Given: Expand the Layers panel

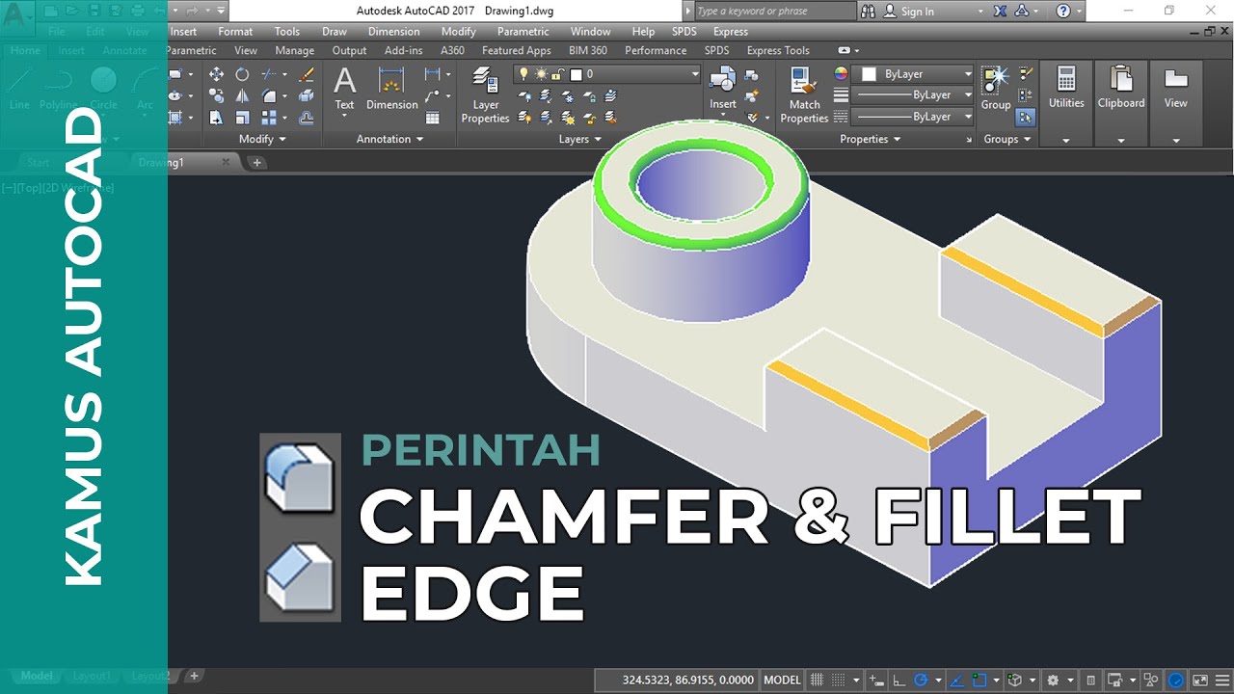Looking at the screenshot, I should [x=579, y=139].
